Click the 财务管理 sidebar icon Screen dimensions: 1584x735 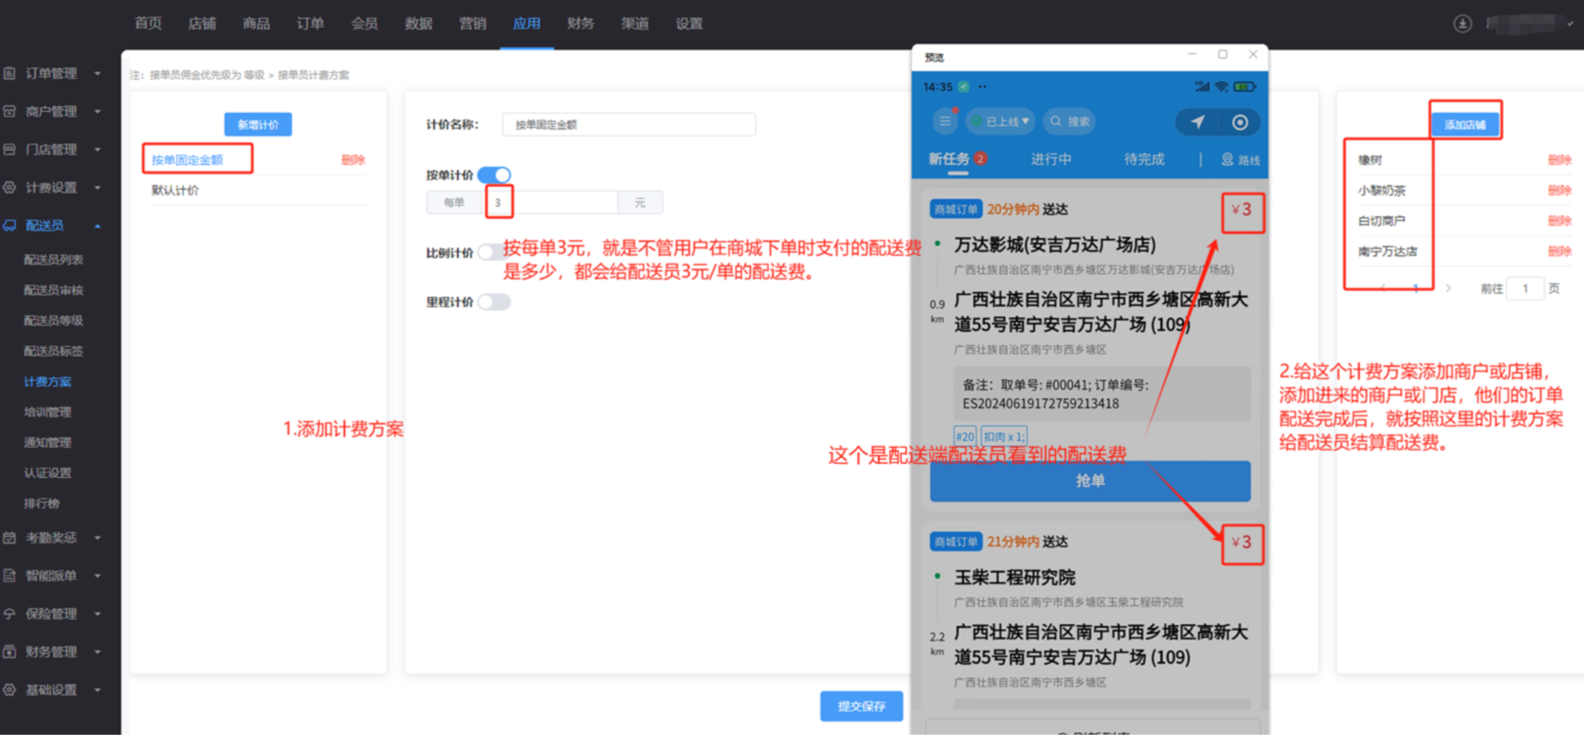(9, 652)
